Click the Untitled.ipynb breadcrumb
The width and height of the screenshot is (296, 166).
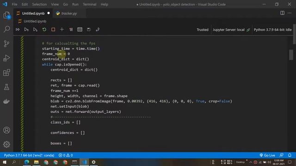35,21
